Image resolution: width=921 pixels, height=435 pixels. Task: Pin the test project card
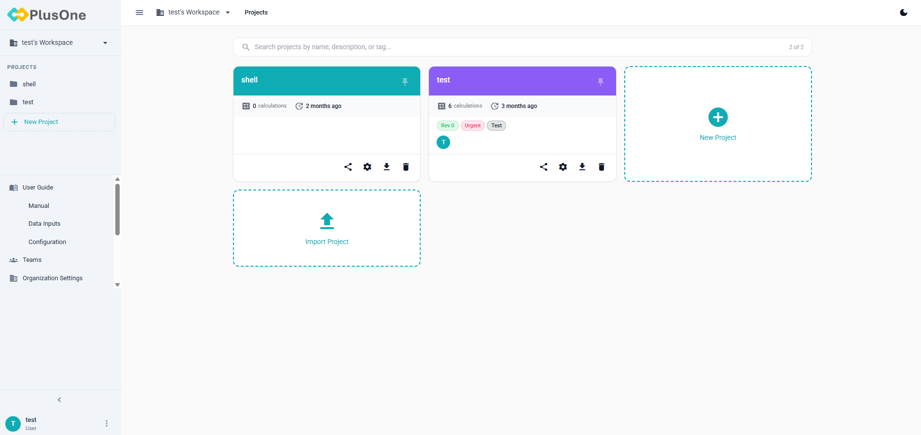coord(600,82)
